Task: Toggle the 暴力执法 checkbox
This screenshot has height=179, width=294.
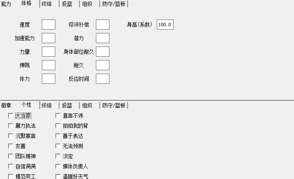Action: click(x=11, y=126)
